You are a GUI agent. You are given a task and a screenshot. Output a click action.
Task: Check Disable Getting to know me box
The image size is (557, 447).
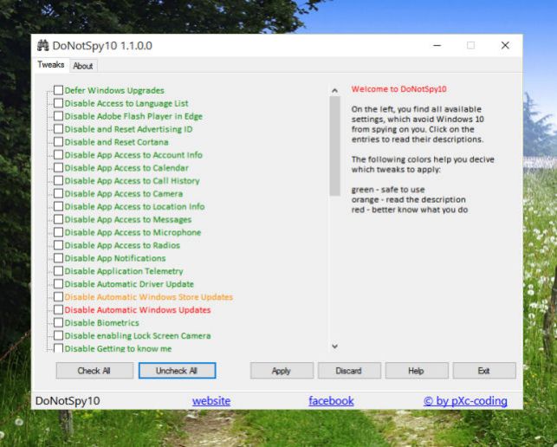click(x=58, y=348)
